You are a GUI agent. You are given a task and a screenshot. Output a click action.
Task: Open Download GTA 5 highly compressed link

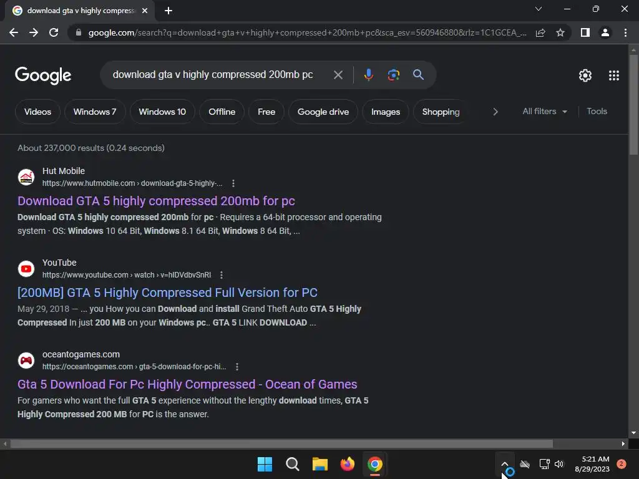(x=156, y=201)
